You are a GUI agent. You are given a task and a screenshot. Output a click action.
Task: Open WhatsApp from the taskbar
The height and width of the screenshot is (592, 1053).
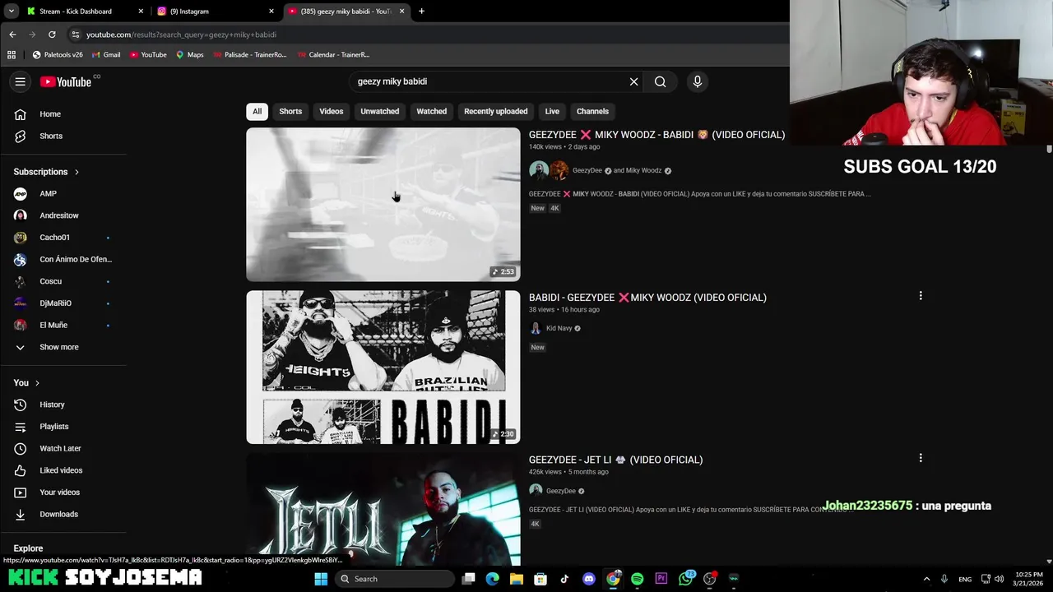point(686,579)
